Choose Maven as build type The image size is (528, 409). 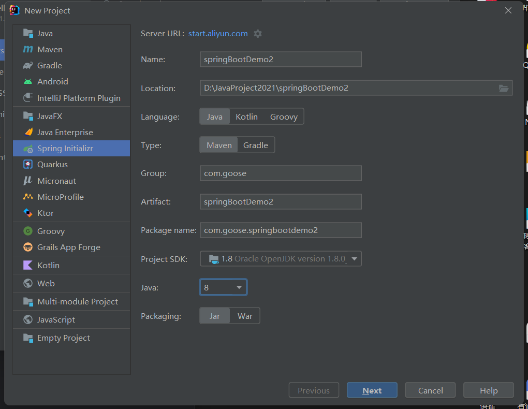219,145
